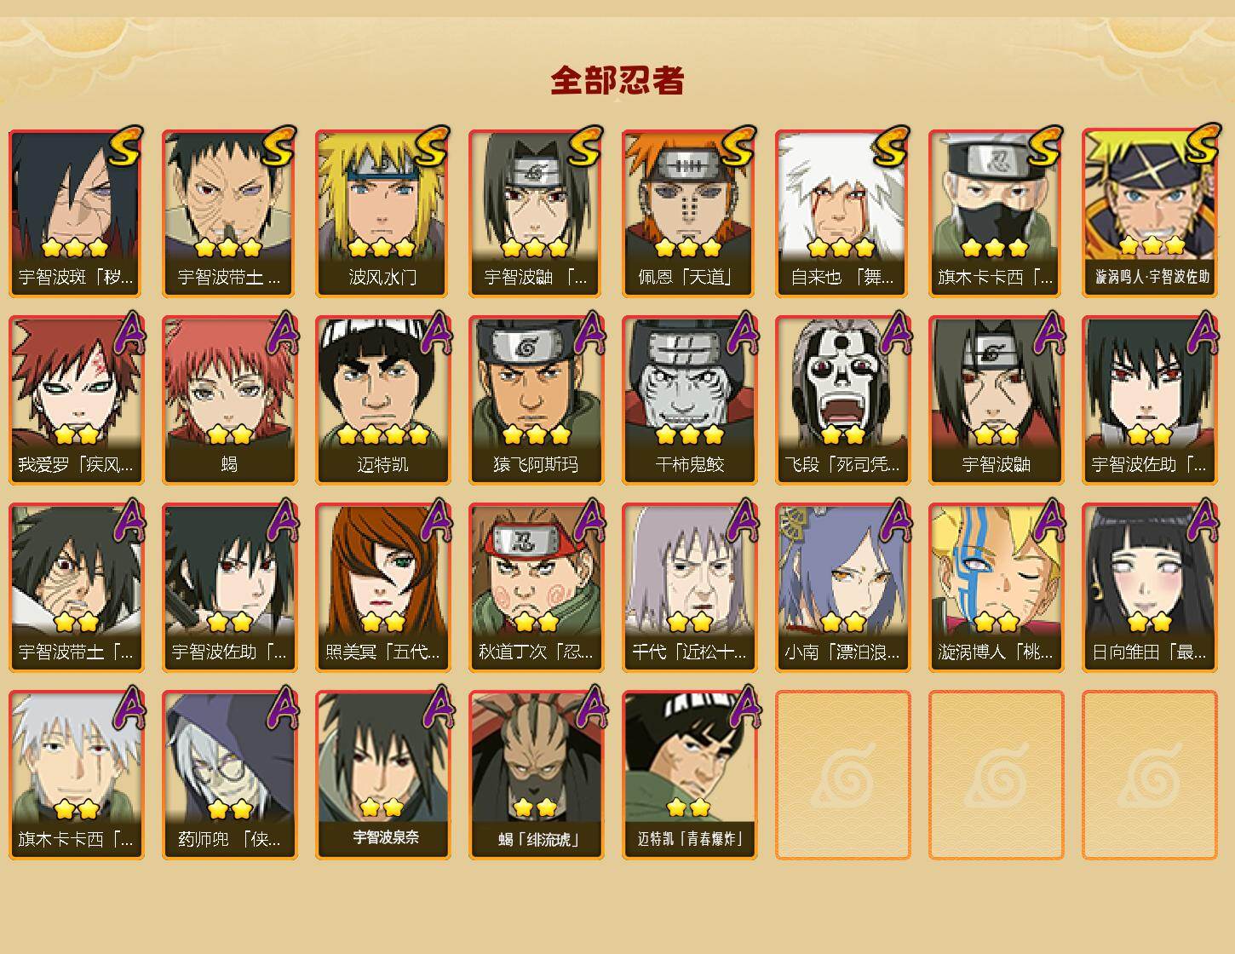The image size is (1235, 954).
Task: Click the star rating on 迈特凯 card
Action: click(382, 435)
